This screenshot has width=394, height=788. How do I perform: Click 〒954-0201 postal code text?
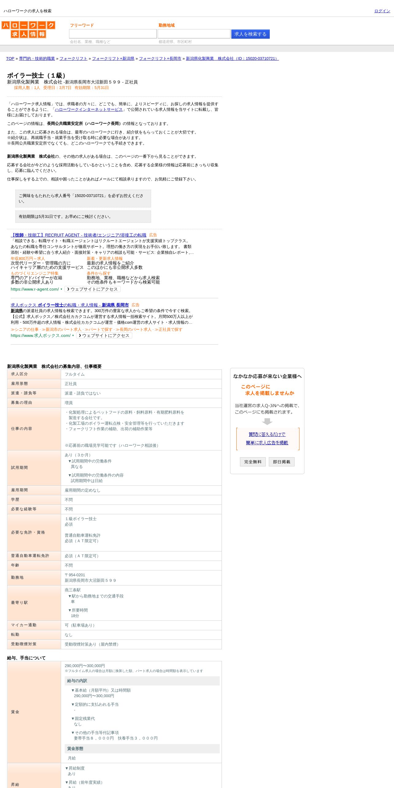click(75, 575)
